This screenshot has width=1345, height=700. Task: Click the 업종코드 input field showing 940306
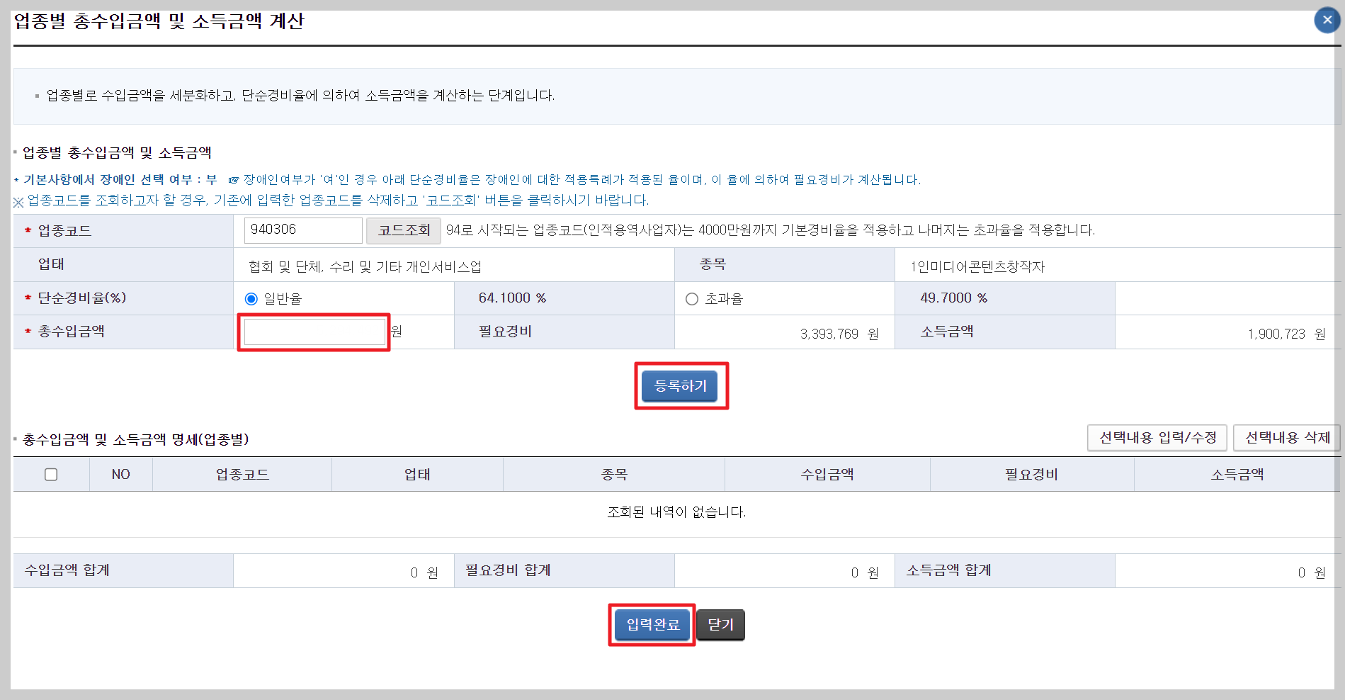pyautogui.click(x=303, y=230)
